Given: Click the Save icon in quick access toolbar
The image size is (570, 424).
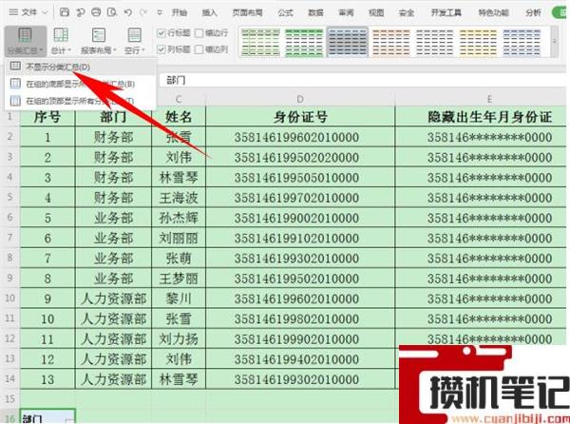Looking at the screenshot, I should coord(65,12).
